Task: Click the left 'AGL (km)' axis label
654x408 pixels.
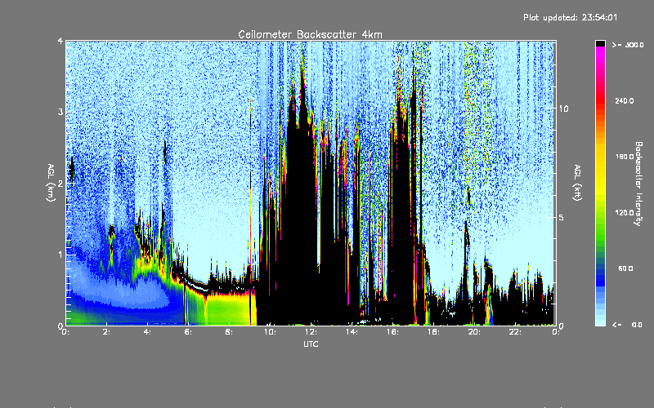Action: [51, 183]
